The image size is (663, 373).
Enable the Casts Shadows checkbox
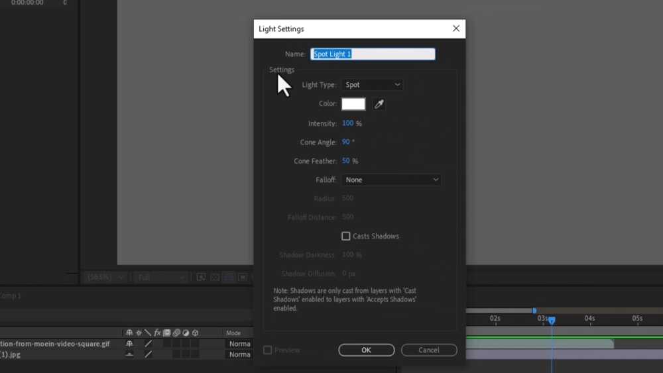click(x=346, y=236)
